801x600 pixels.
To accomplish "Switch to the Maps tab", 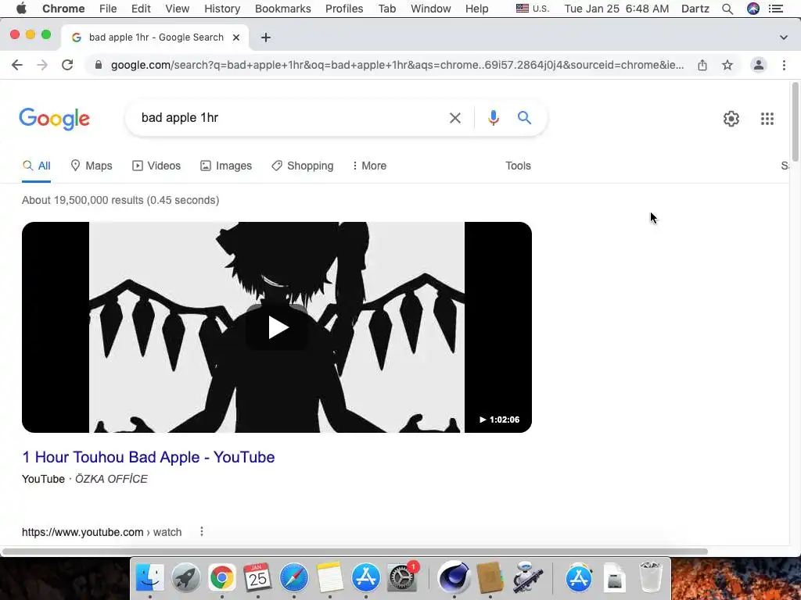I will 92,166.
